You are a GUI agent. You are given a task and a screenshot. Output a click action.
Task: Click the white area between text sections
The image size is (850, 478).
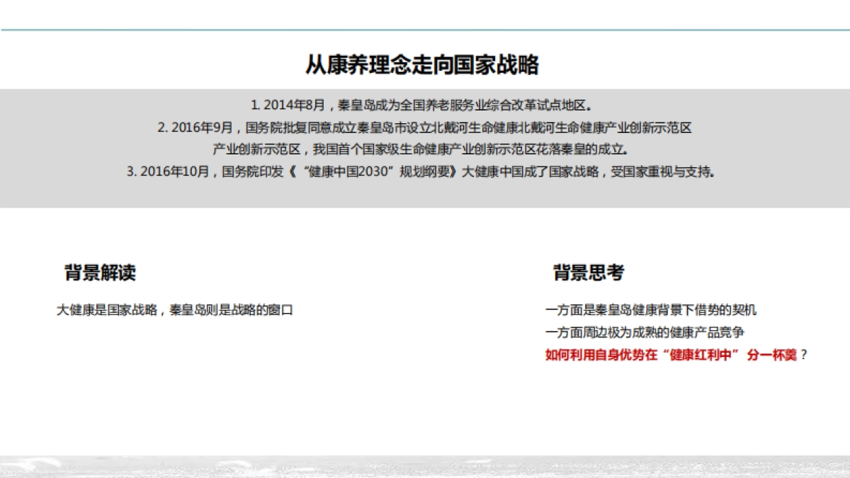(x=425, y=234)
